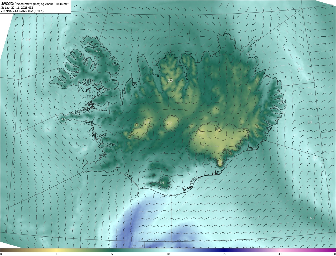
Task: Click the 1 tick label on color scale
Action: (x=56, y=254)
